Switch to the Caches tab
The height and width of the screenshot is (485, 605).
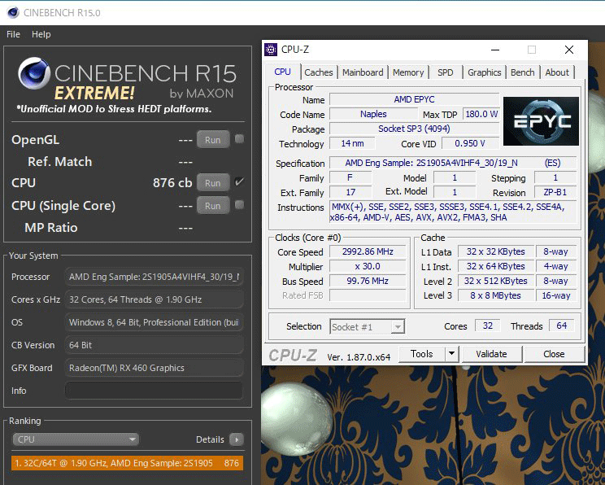coord(318,72)
